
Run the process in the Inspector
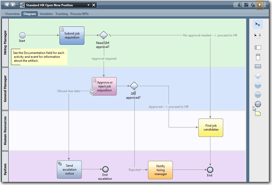pyautogui.click(x=260, y=5)
